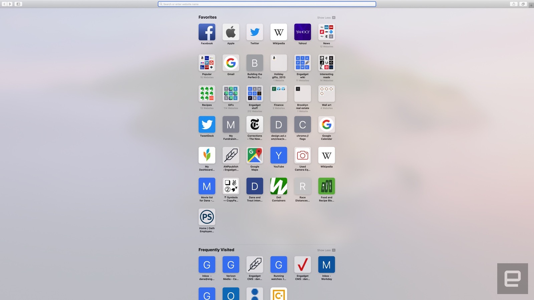534x300 pixels.
Task: Toggle the sidebar button in toolbar
Action: pos(18,4)
